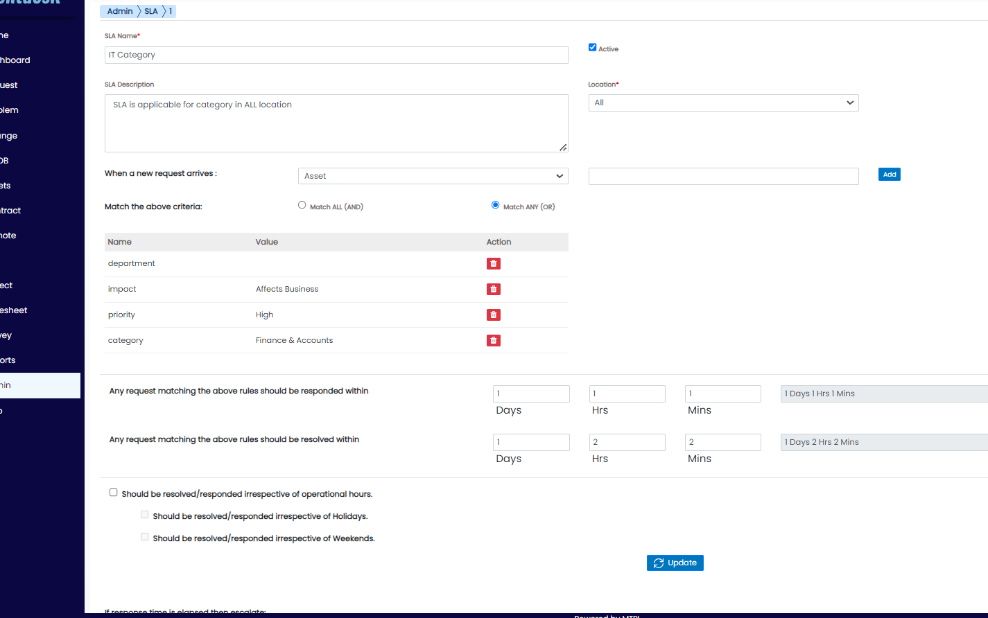Toggle the Active checkbox
This screenshot has height=618, width=988.
point(592,47)
